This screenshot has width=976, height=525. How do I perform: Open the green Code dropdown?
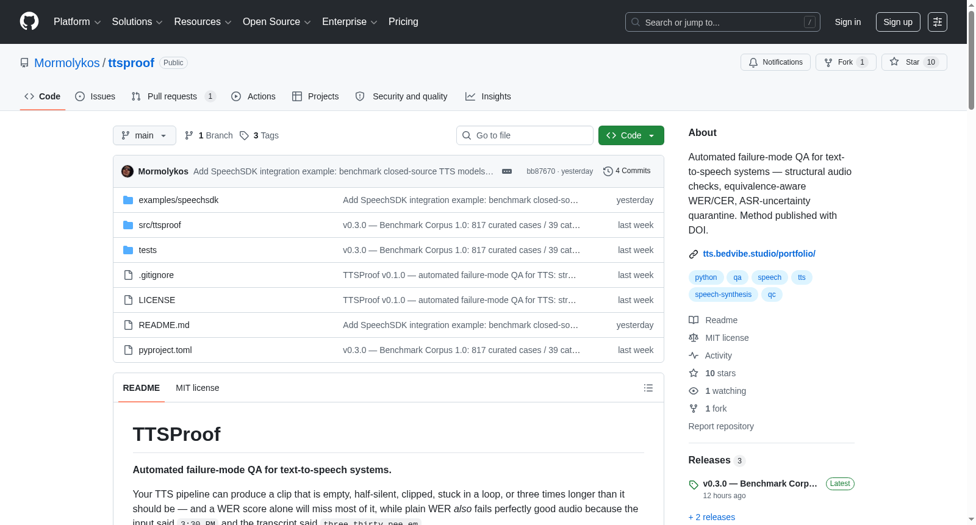pyautogui.click(x=631, y=135)
